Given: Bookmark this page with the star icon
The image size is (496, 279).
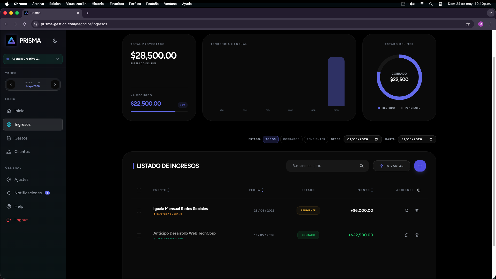Looking at the screenshot, I should pos(468,24).
